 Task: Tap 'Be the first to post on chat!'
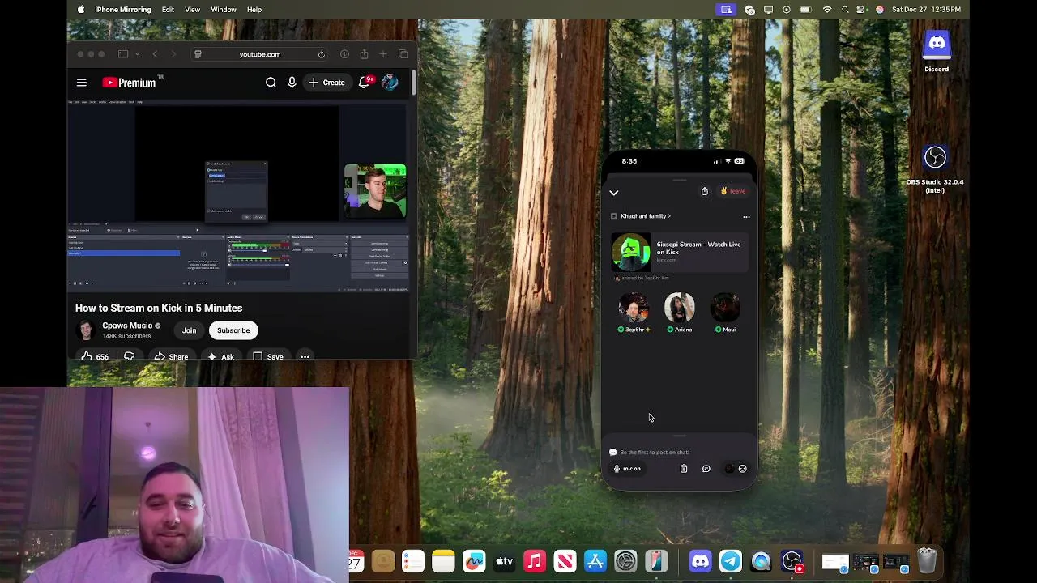click(x=655, y=453)
